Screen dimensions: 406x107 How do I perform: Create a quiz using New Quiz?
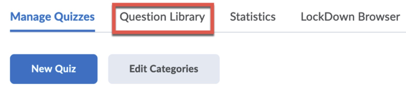(x=54, y=69)
